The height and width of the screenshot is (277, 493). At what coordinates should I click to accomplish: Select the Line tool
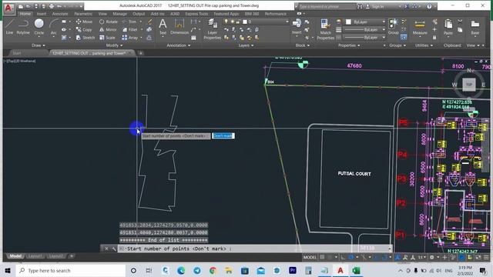(x=9, y=26)
